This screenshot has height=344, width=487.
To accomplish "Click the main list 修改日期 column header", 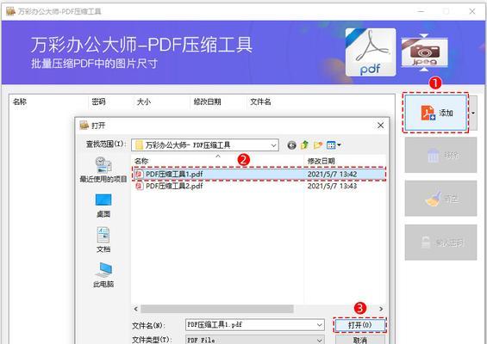I will (x=207, y=101).
